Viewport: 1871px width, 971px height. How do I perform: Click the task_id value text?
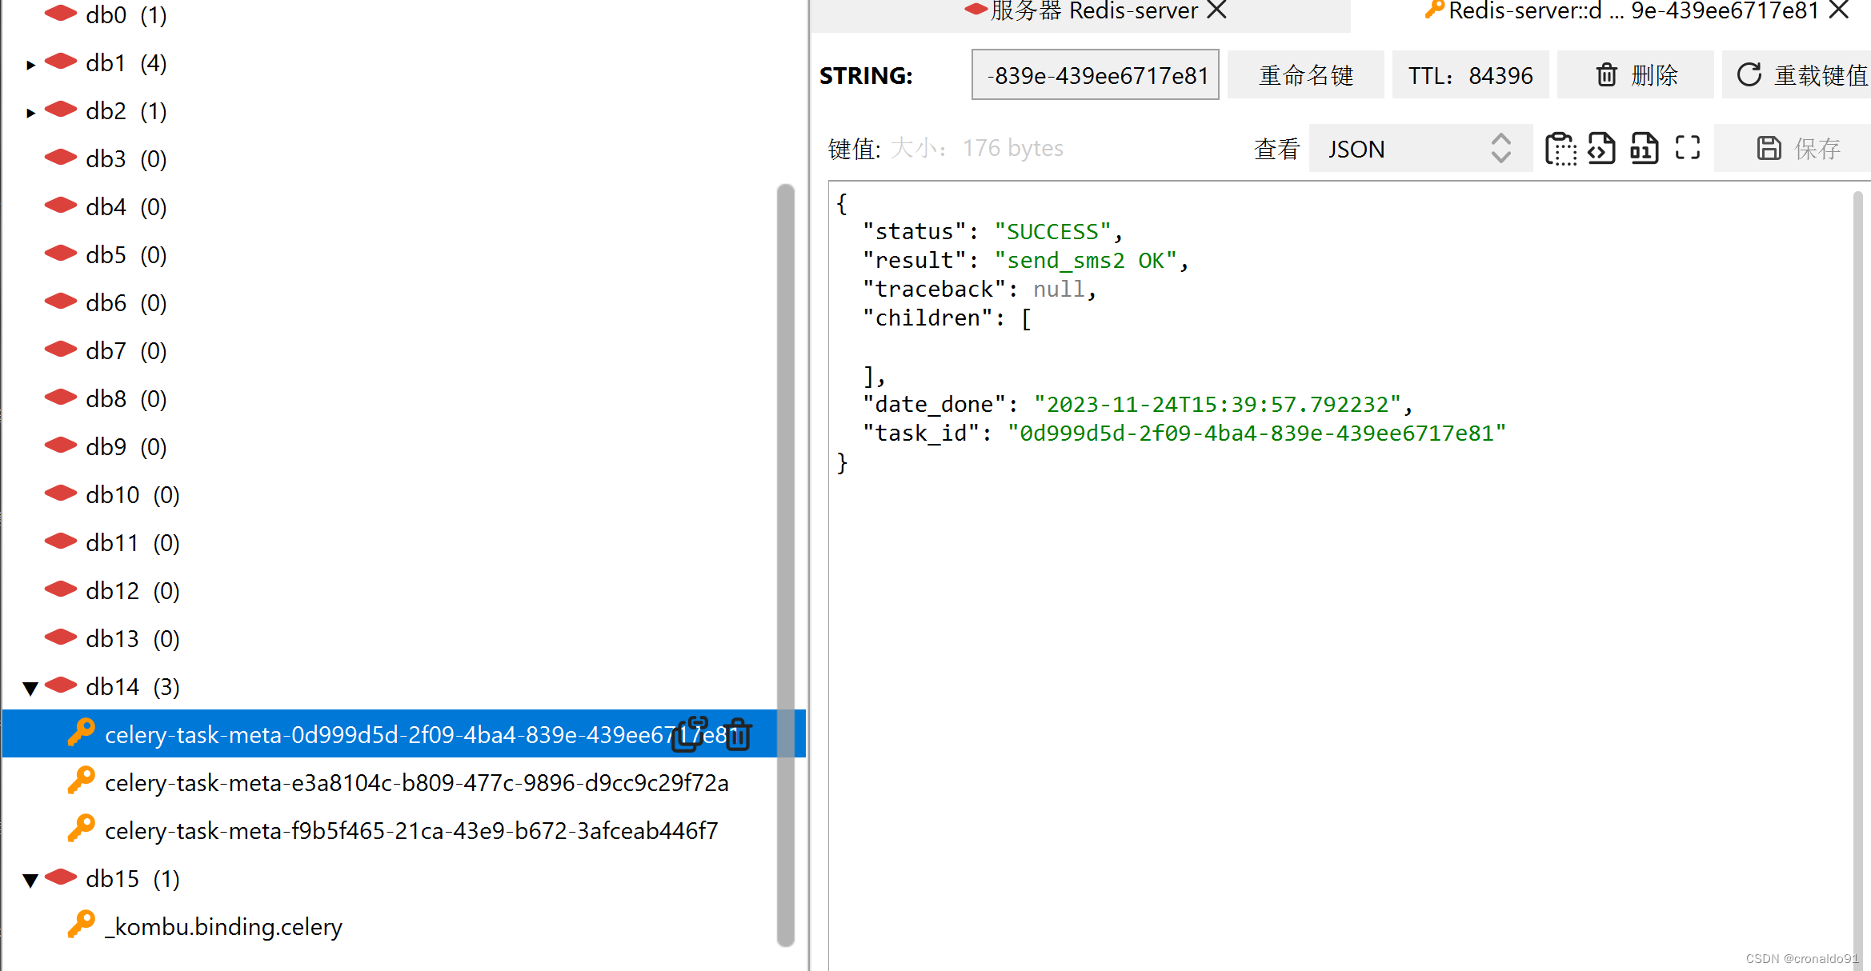pyautogui.click(x=1257, y=434)
